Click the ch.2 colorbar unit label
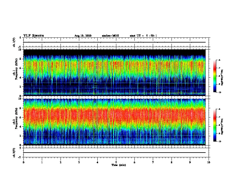Viewport: 235px width, 182px height. pos(222,126)
